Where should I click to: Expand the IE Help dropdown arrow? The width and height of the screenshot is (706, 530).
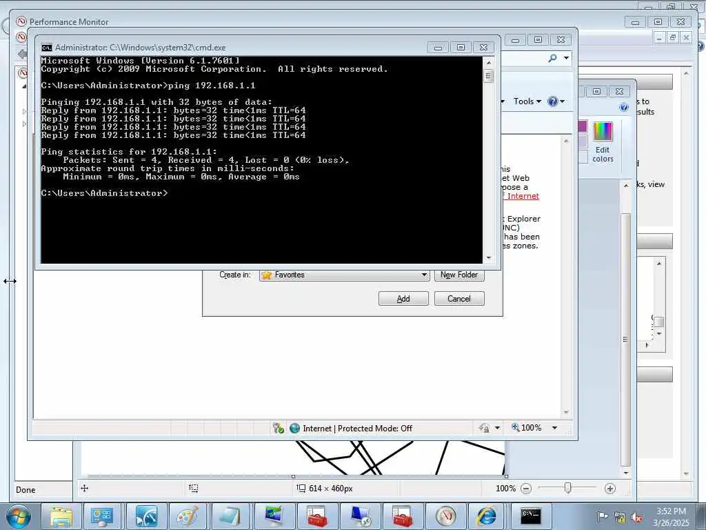(x=563, y=101)
